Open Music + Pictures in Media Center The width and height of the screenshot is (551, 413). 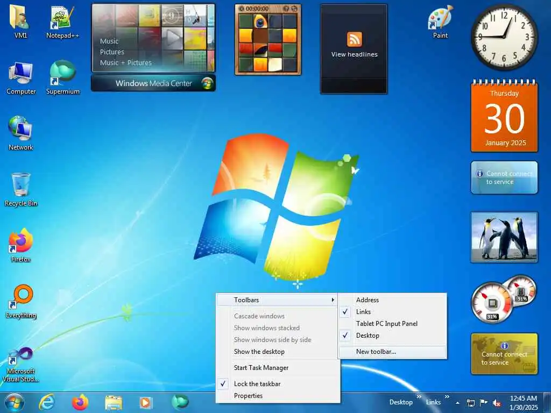[x=125, y=63]
